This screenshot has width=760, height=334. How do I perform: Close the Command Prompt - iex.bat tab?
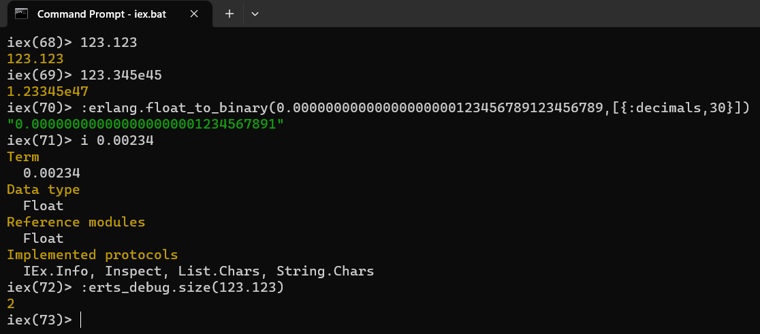[x=194, y=14]
